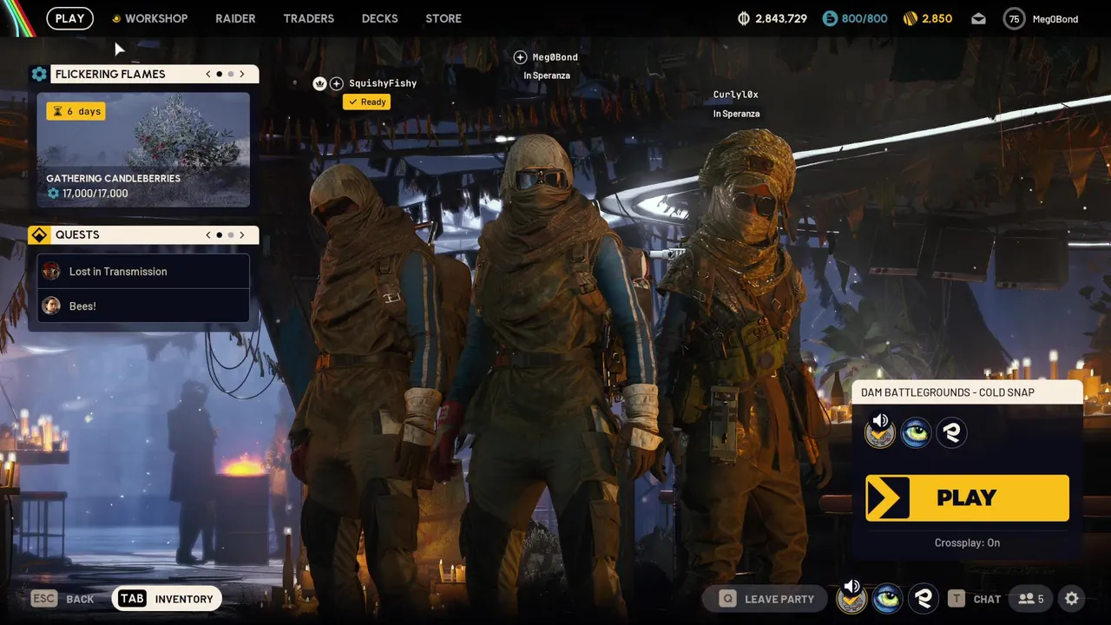1111x625 pixels.
Task: Switch to the RAIDER tab
Action: 235,18
